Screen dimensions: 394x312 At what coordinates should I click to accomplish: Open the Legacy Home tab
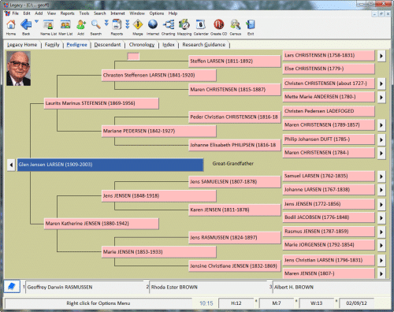[x=22, y=45]
